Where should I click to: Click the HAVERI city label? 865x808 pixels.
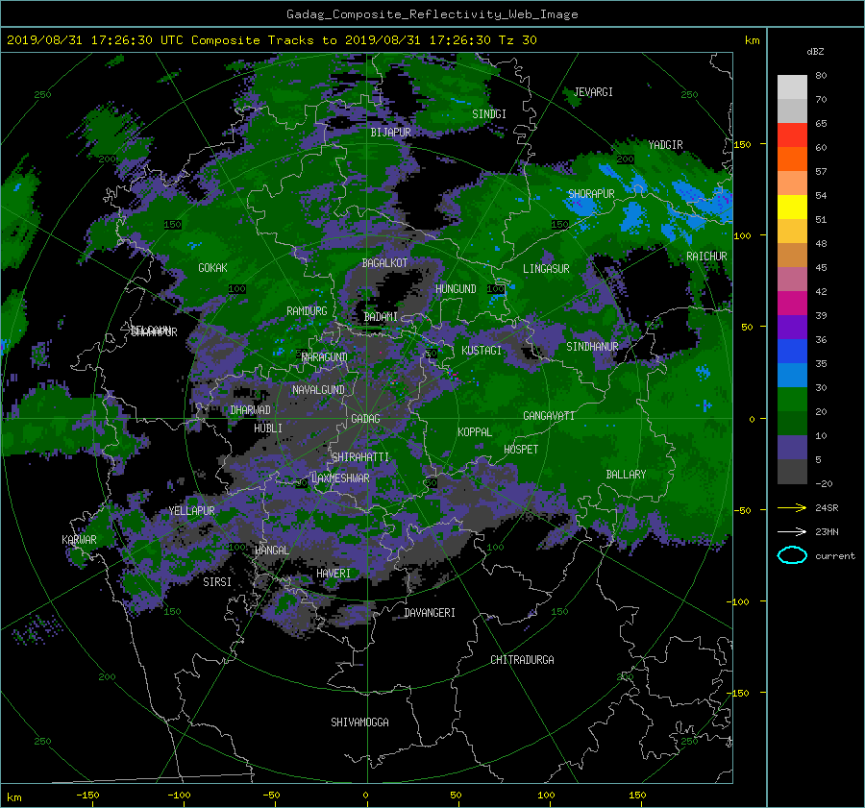point(334,574)
